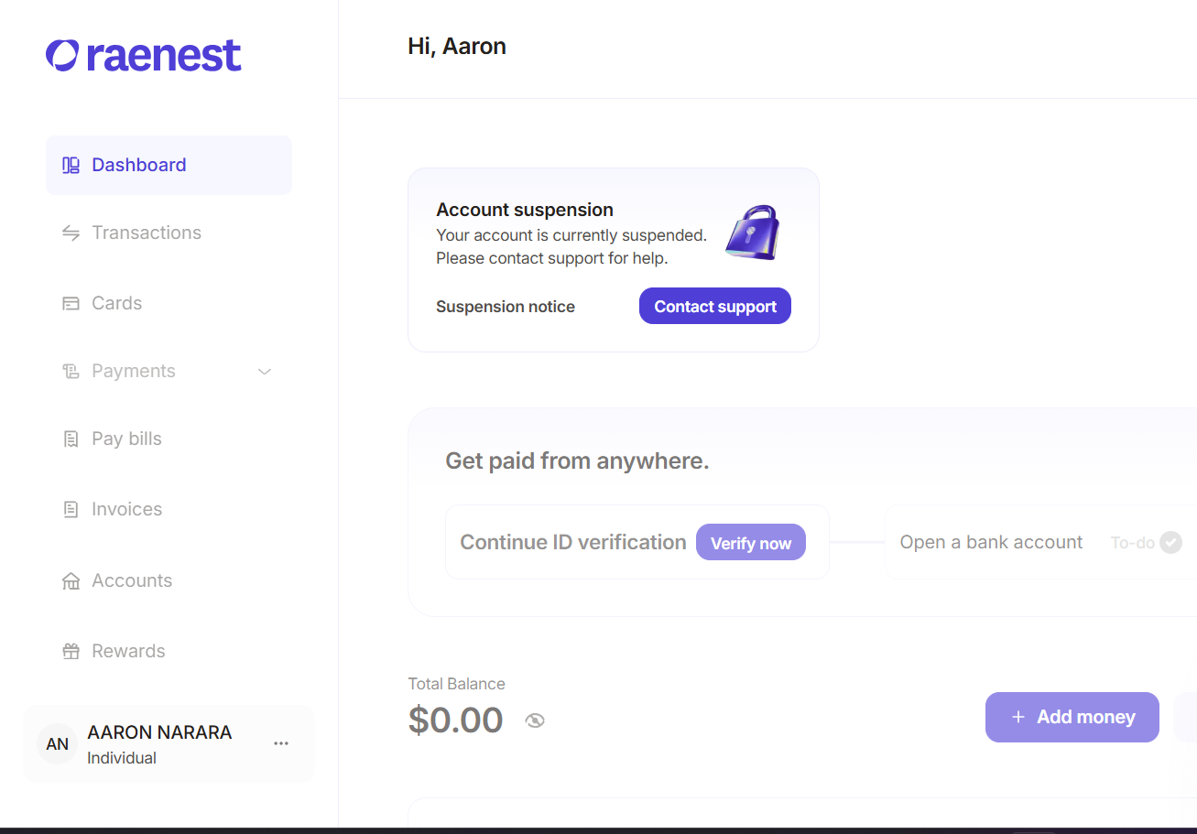Click the Cards icon in sidebar
Viewport: 1197px width, 834px height.
pos(71,304)
